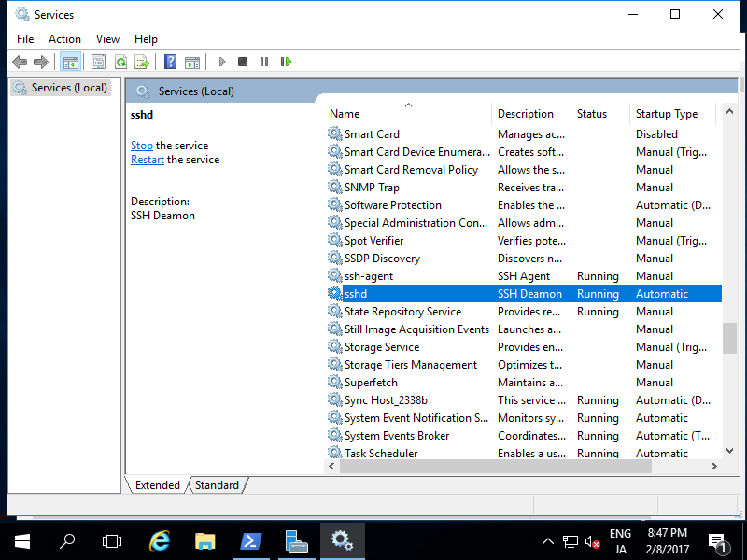Open File Explorer from the taskbar
Screen dimensions: 747x560
click(205, 541)
